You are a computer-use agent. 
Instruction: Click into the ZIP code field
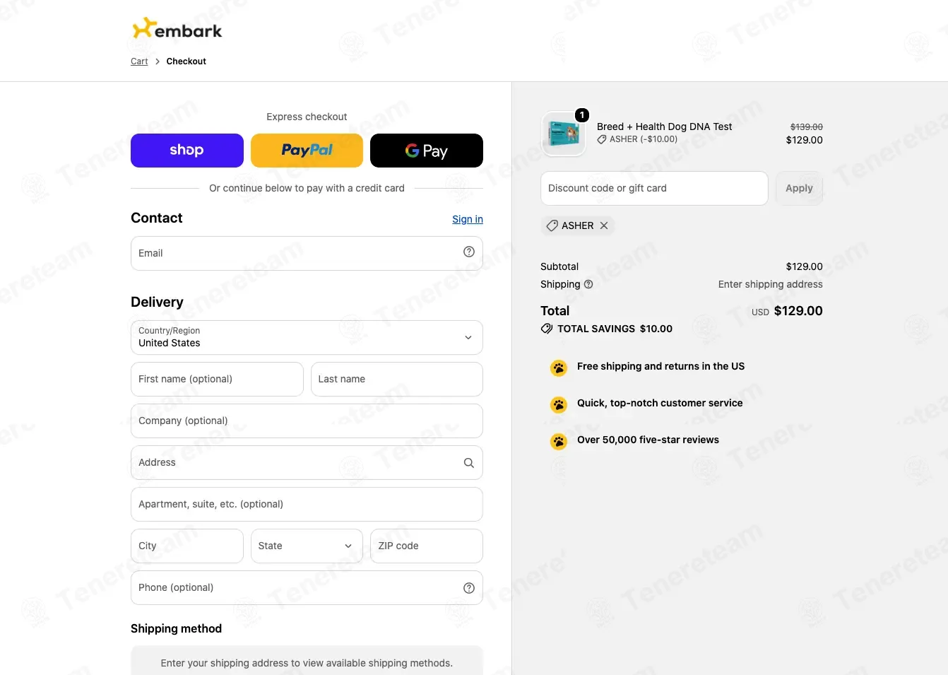pos(427,546)
